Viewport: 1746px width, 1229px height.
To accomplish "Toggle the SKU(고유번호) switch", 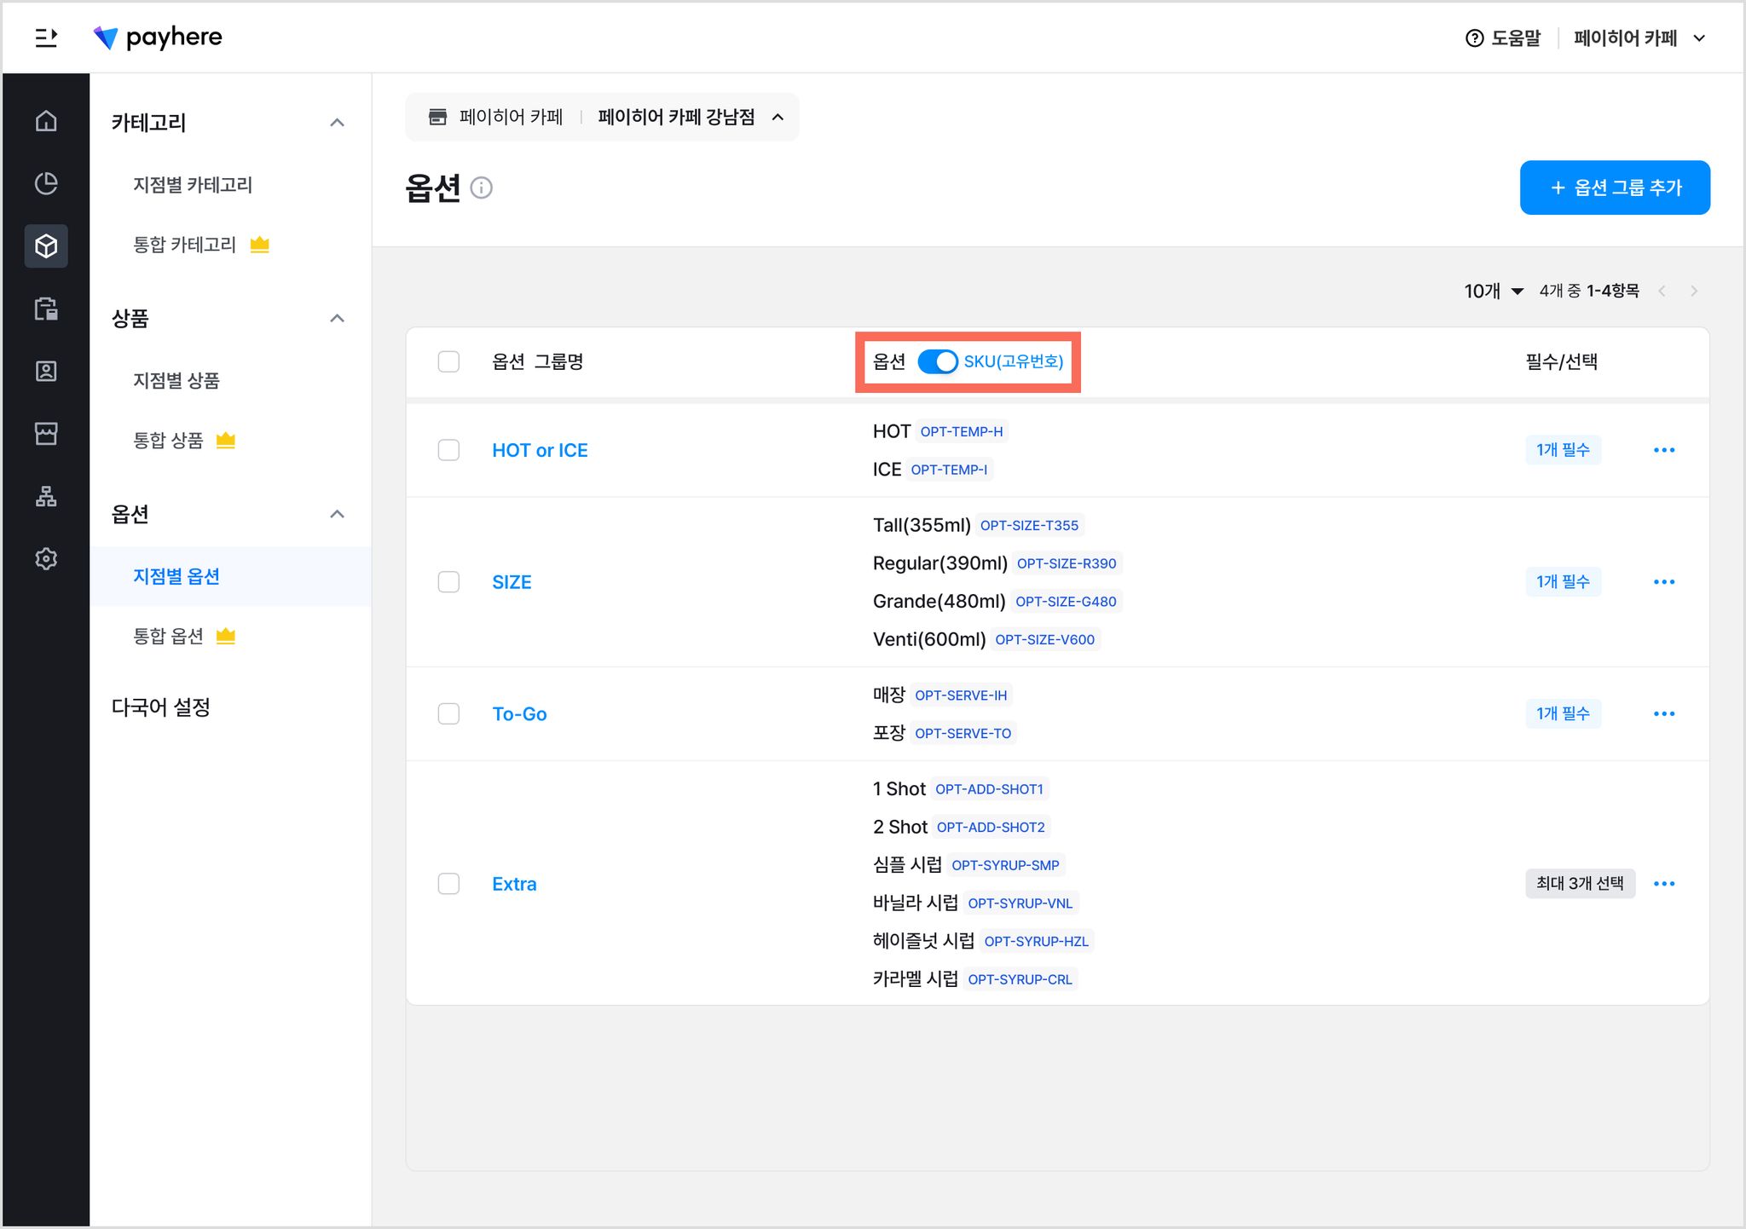I will pos(938,361).
